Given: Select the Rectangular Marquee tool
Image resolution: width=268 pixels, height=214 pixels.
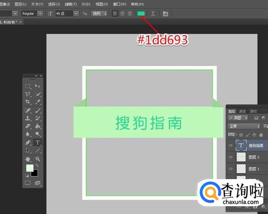Looking at the screenshot, I should point(28,86).
